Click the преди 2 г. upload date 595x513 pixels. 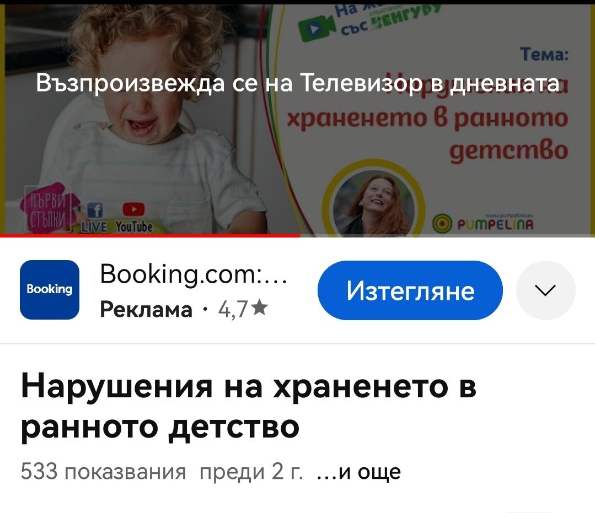point(251,472)
